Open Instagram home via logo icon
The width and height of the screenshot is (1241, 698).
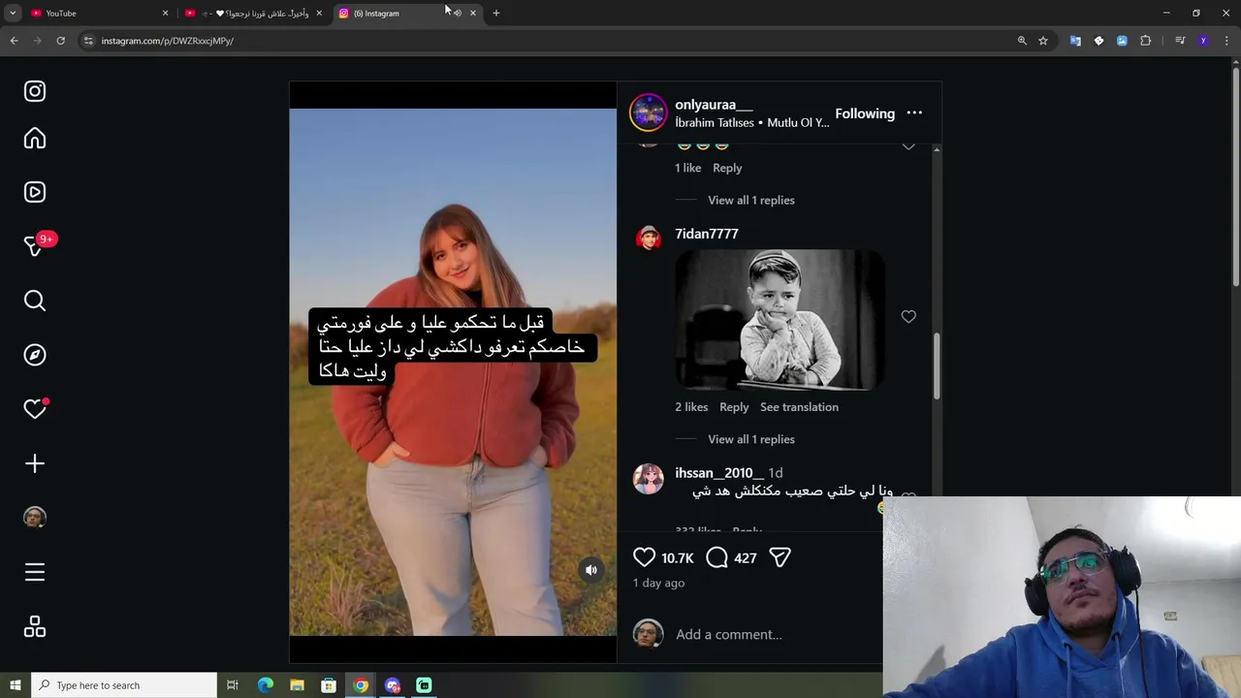click(x=35, y=91)
